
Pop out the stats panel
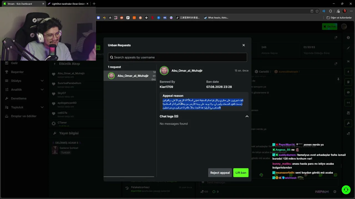(x=336, y=38)
